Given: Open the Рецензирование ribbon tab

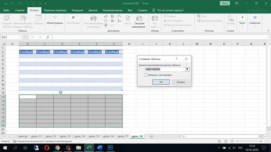Looking at the screenshot, I should click(113, 10).
